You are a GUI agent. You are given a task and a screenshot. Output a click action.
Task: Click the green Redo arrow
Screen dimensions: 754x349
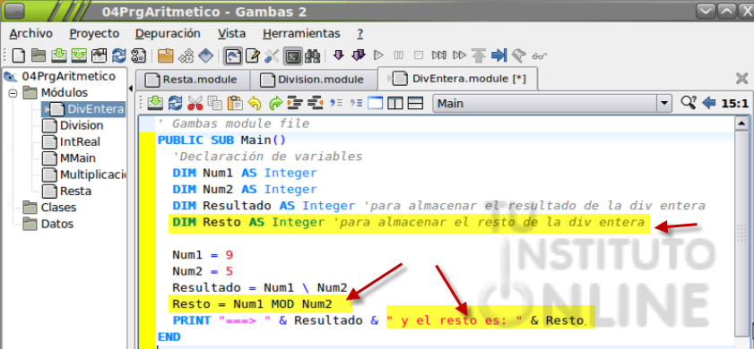(275, 103)
